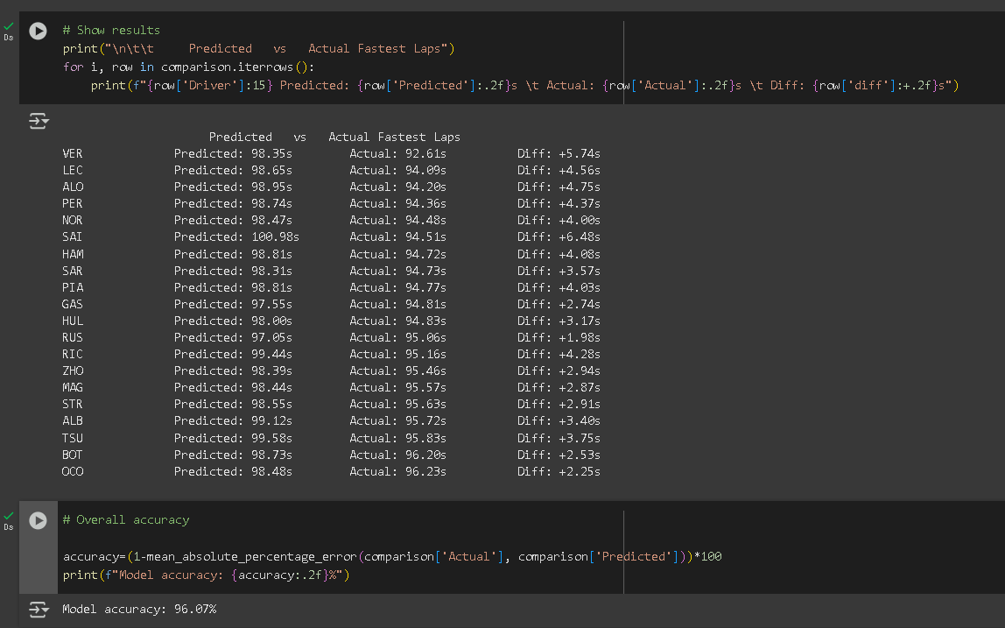Select the Ds kernel tag of the accuracy cell
Image resolution: width=1005 pixels, height=628 pixels.
(9, 526)
